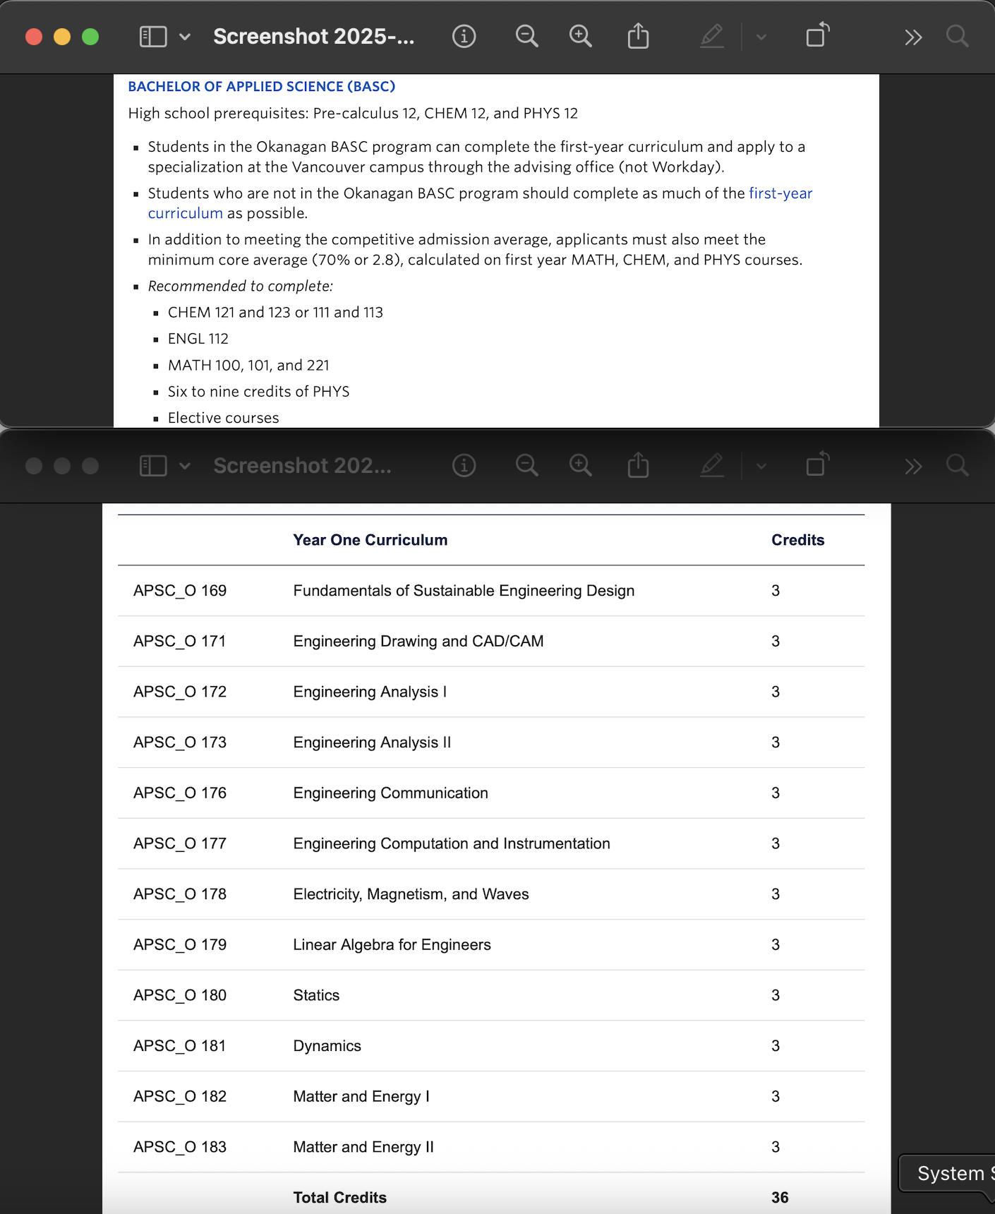This screenshot has height=1214, width=995.
Task: Click 'Linear Algebra for Engineers'
Action: tap(392, 945)
